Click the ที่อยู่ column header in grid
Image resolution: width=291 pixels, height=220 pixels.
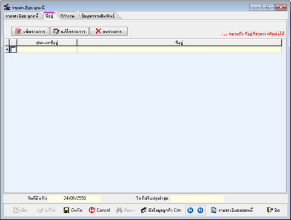[179, 43]
